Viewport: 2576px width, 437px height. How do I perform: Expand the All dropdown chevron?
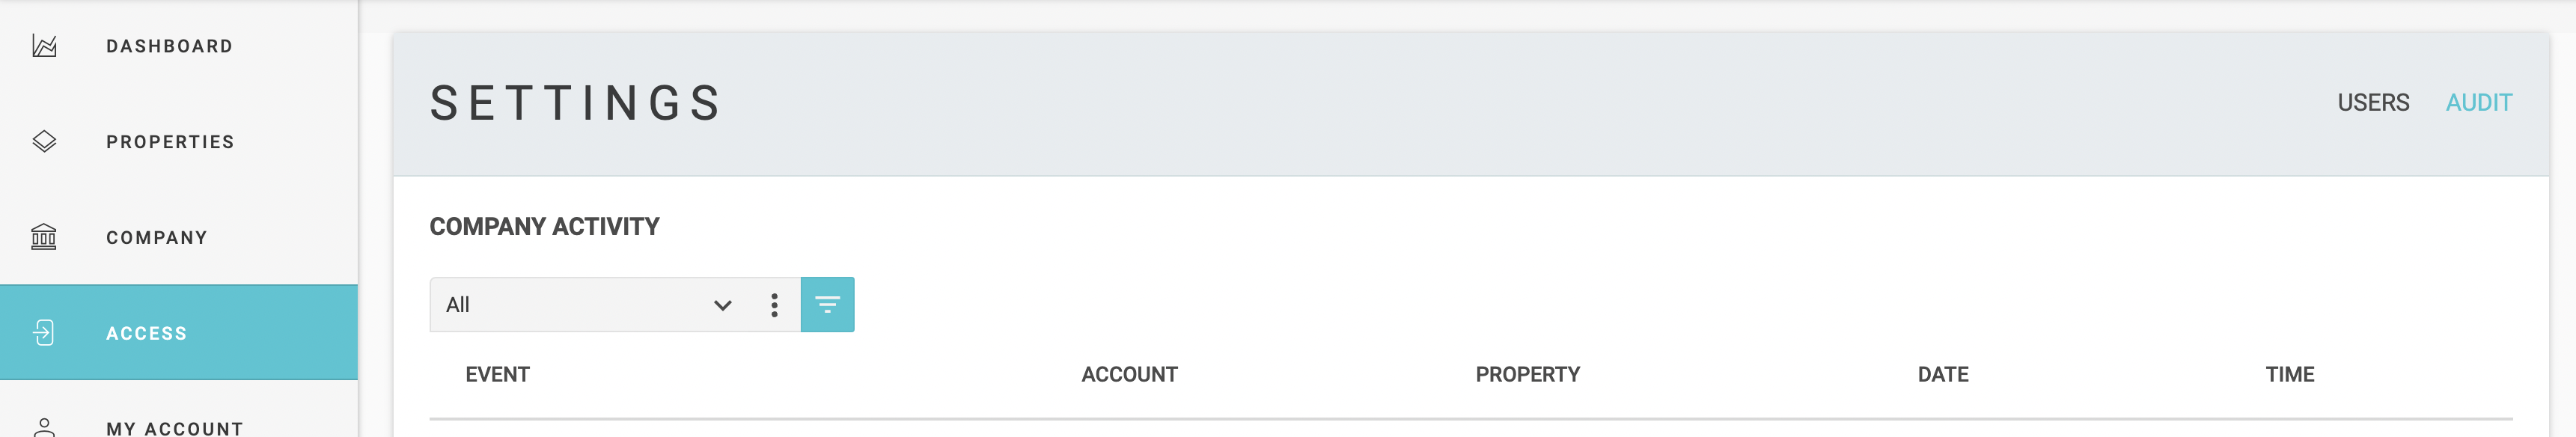[x=722, y=305]
